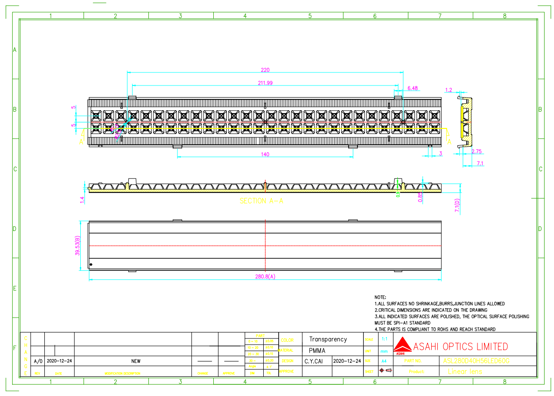The height and width of the screenshot is (396, 554).
Task: Select the 1:1 scale value
Action: (x=385, y=339)
